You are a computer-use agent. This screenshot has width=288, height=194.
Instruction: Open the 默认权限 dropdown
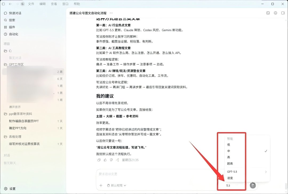(117, 185)
